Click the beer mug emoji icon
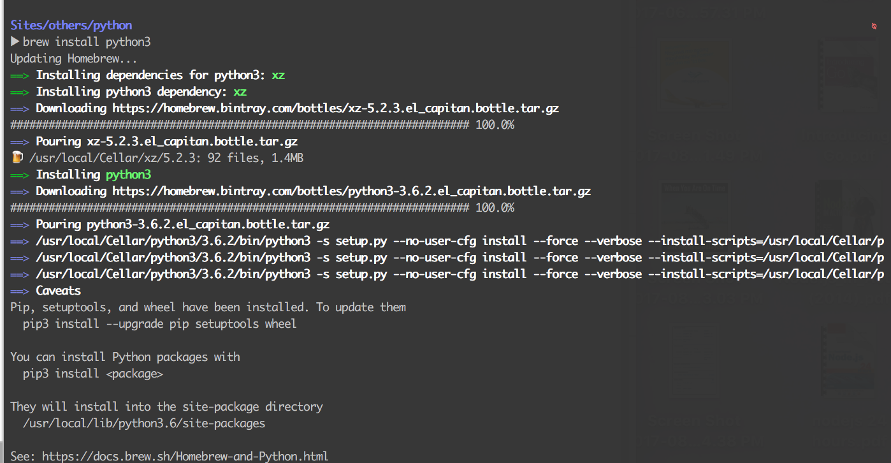This screenshot has height=463, width=891. (x=17, y=158)
